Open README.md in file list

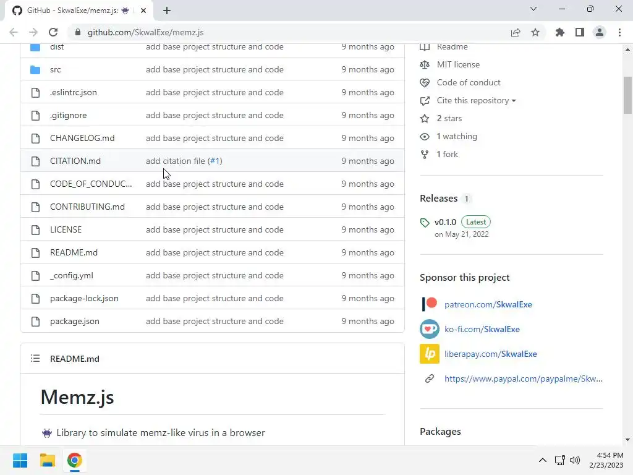click(x=74, y=253)
